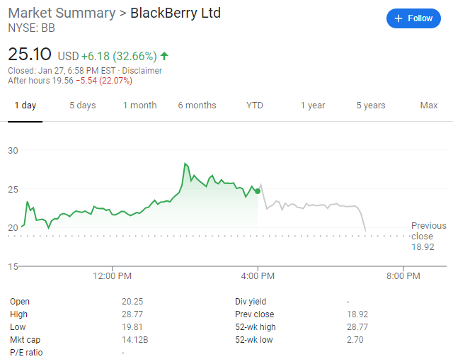Click the plus icon on the Follow button
The height and width of the screenshot is (364, 453).
coord(398,18)
